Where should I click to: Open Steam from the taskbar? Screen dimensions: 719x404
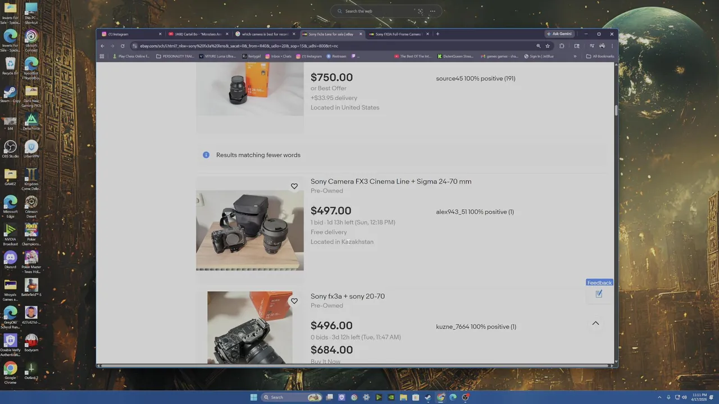(428, 397)
